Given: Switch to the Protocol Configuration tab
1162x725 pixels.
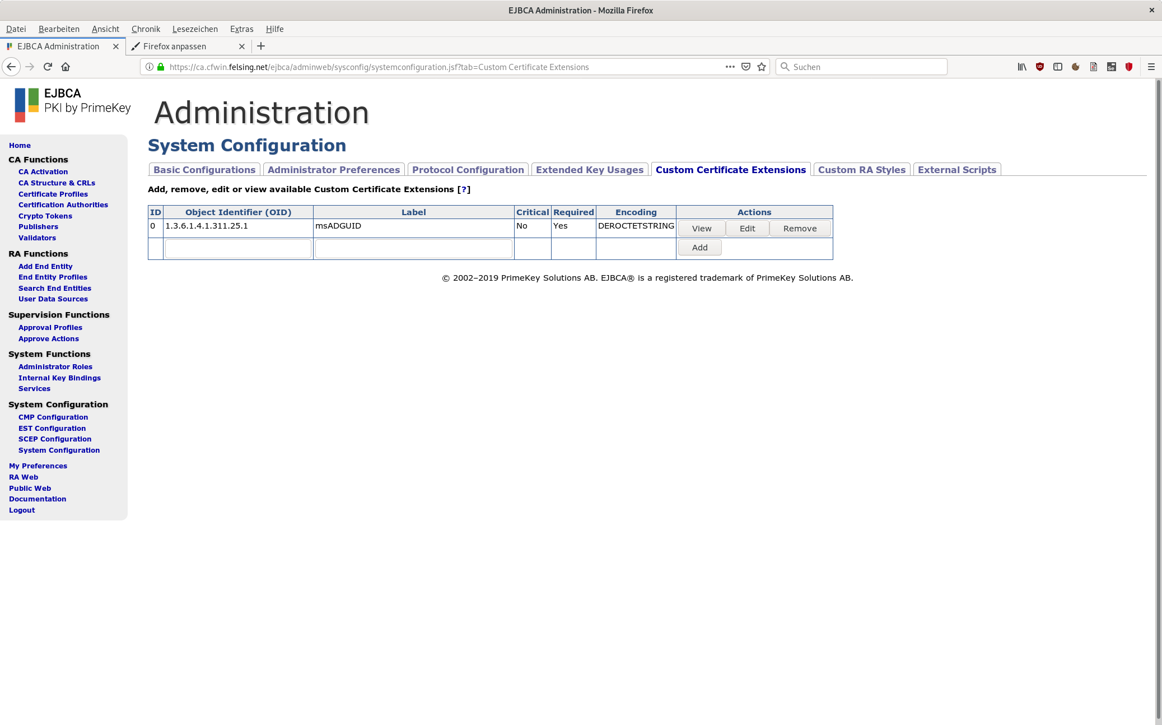Looking at the screenshot, I should tap(468, 170).
